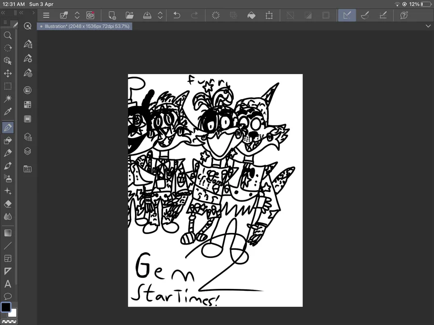Image resolution: width=434 pixels, height=325 pixels.
Task: Select the Airbrush tool
Action: 8,178
